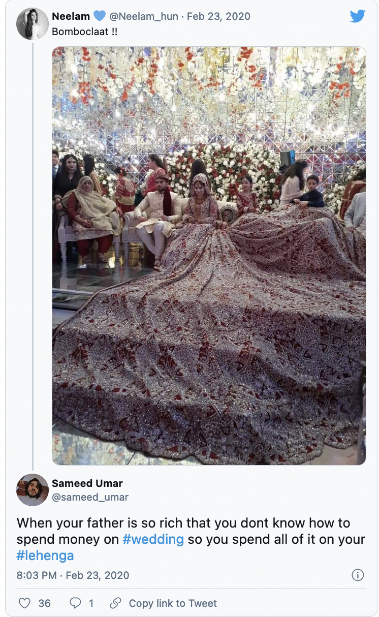
Task: Click the Bomboclaat tweet text
Action: tap(85, 32)
